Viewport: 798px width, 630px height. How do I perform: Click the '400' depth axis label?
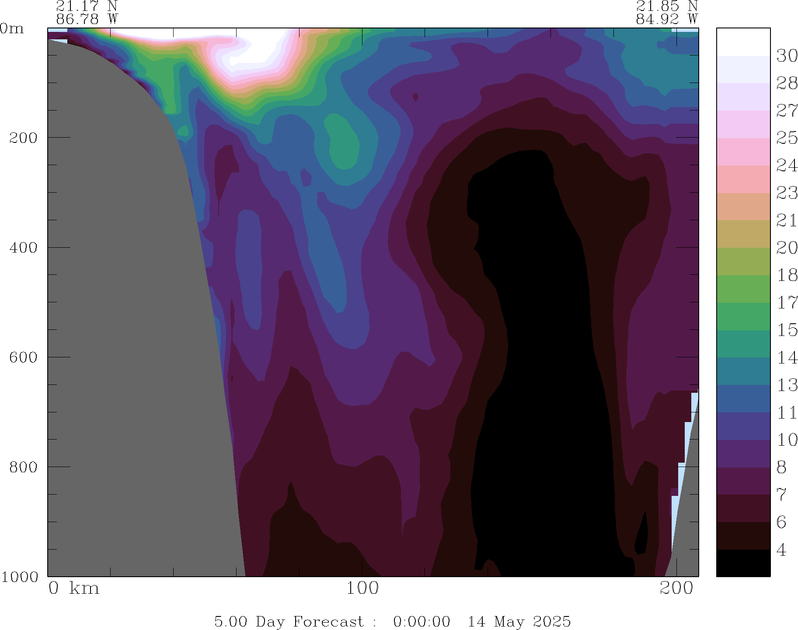tap(23, 247)
